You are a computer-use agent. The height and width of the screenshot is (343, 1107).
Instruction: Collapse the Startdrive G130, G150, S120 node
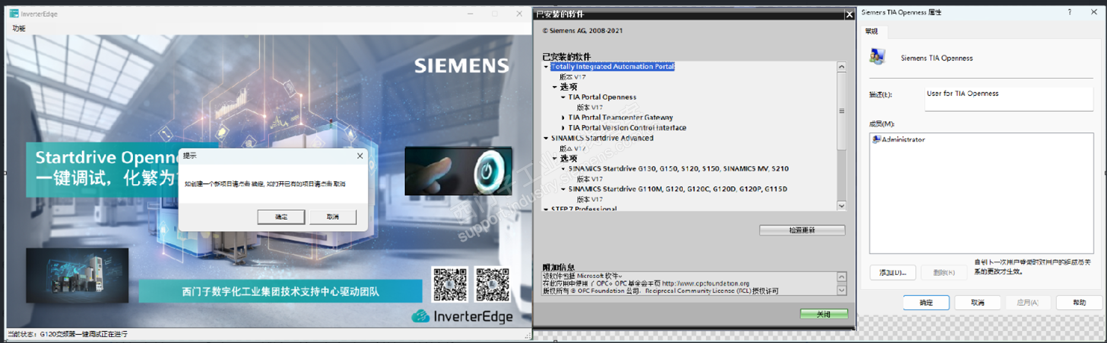[563, 169]
